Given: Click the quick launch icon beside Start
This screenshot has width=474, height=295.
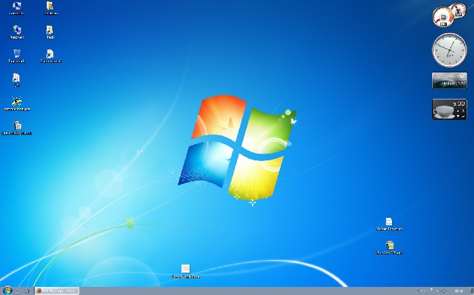Looking at the screenshot, I should tap(26, 291).
